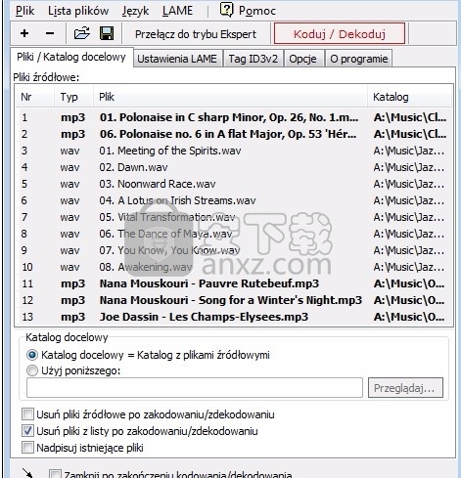The width and height of the screenshot is (461, 478).
Task: Enable 'Usuń pliki źródłowe po zakodowaniu' checkbox
Action: [x=27, y=414]
